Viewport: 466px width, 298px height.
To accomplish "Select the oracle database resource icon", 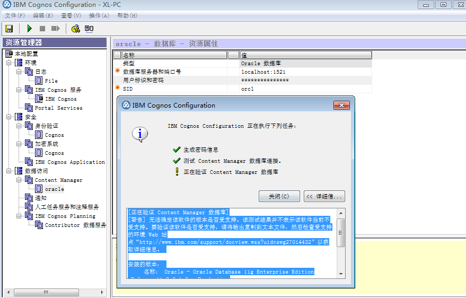I will point(39,189).
